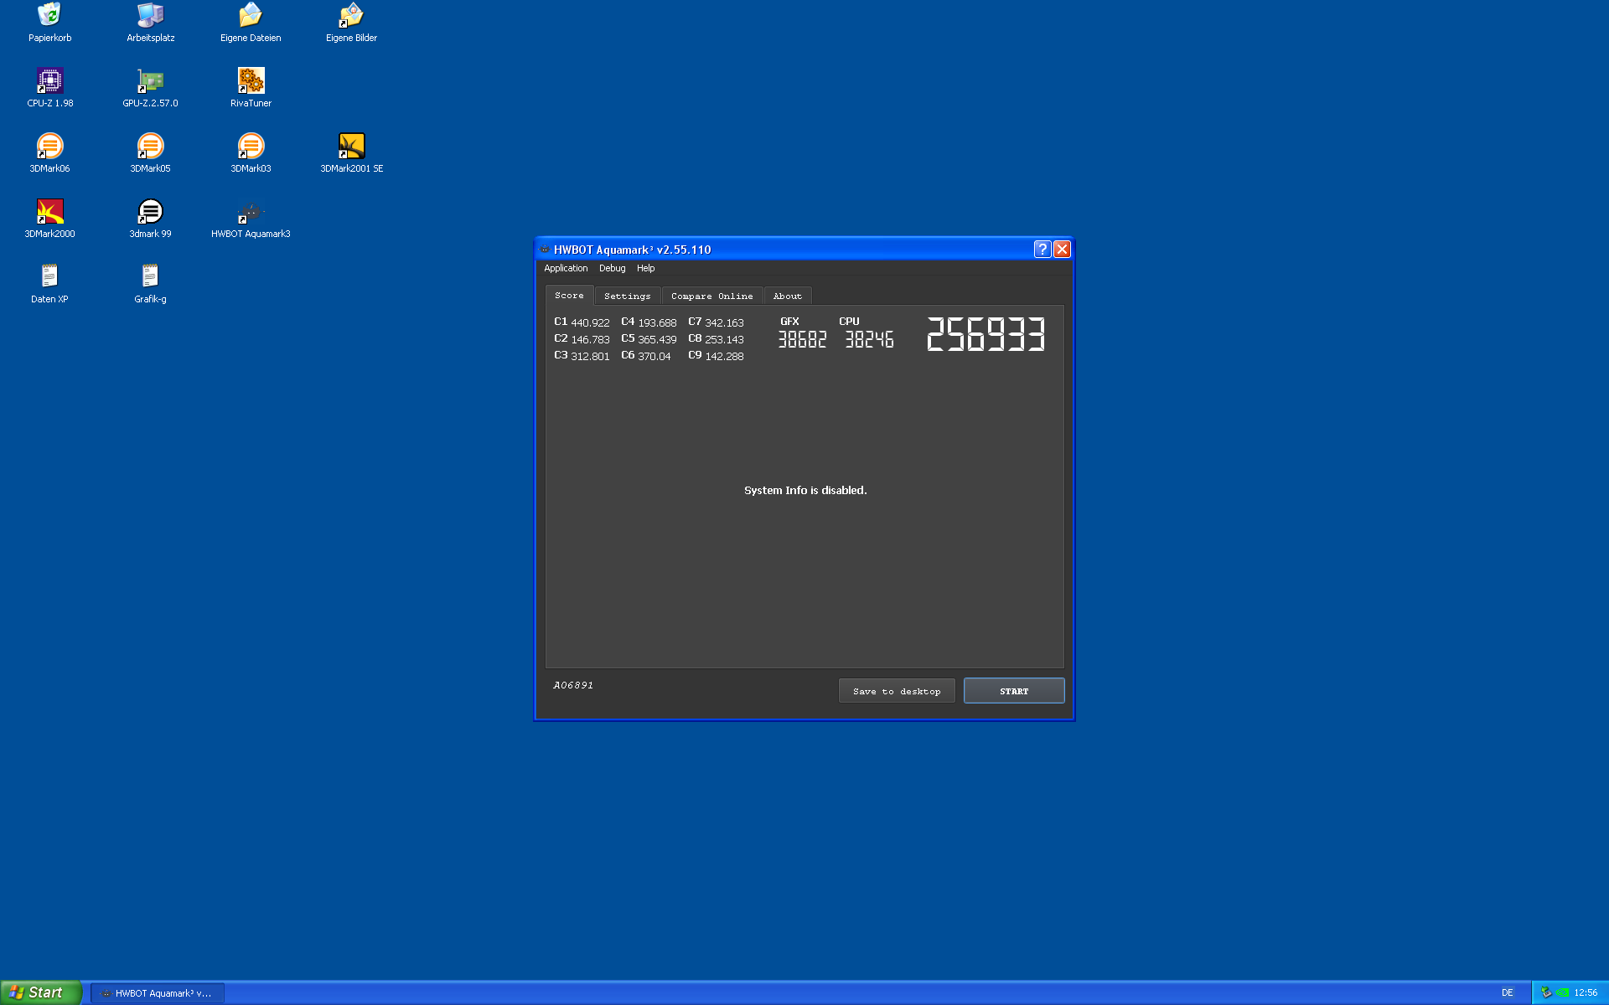Click the C5 value 365.439
Screen dimensions: 1609x1005
coord(657,339)
